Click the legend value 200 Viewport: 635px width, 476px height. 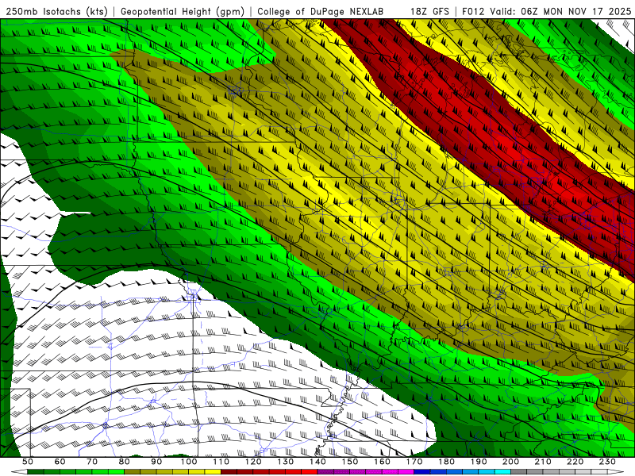point(510,462)
